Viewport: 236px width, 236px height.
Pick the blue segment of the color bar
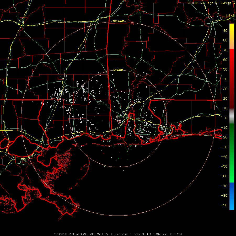(232, 196)
